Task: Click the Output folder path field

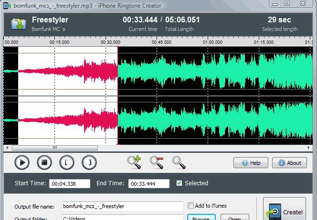Action: coord(123,217)
